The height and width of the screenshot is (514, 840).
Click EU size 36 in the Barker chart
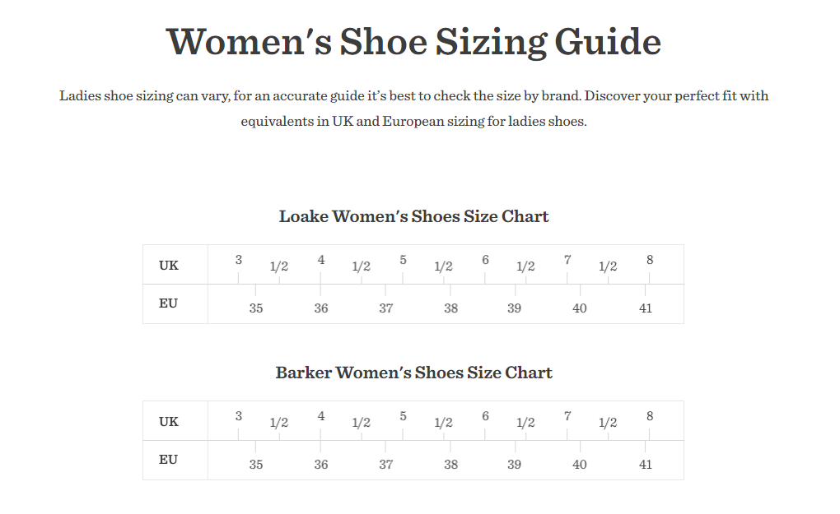321,465
